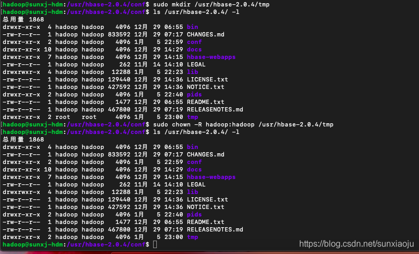Click '总用量 1868' after the chown command
This screenshot has height=254, width=419.
[23, 139]
